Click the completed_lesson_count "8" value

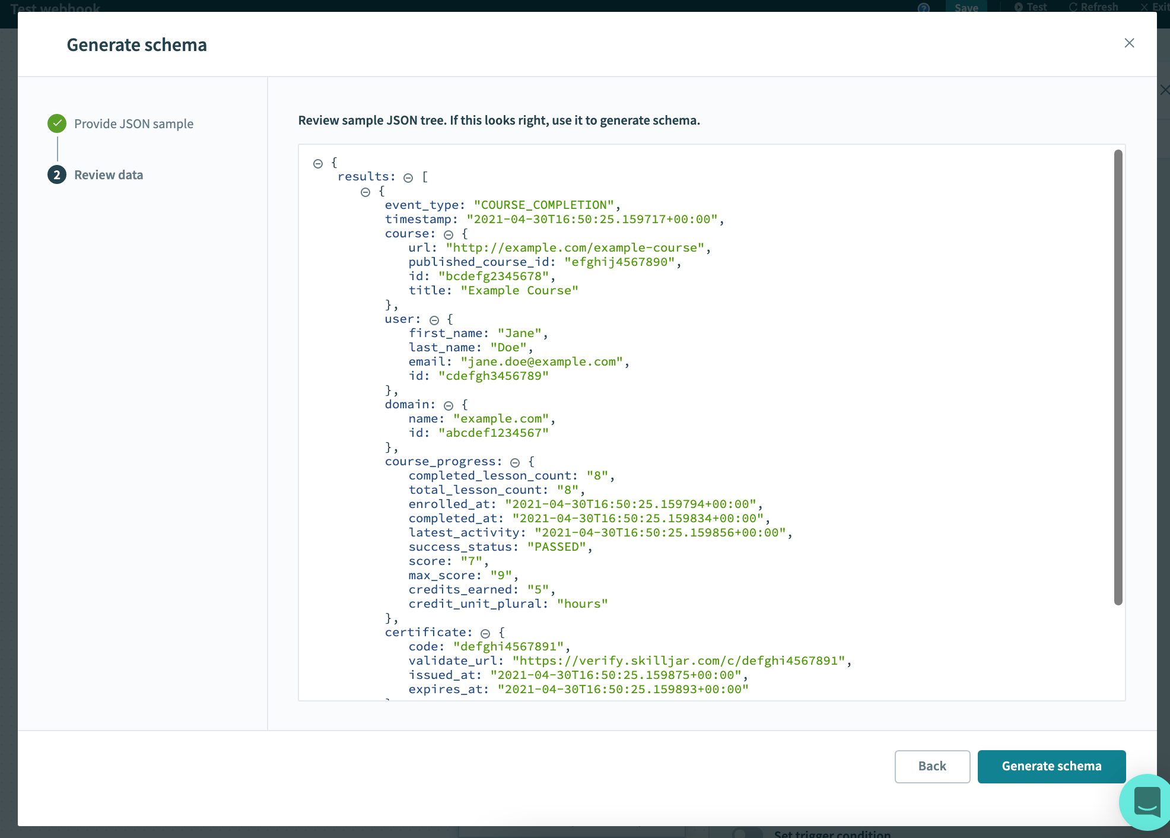[x=597, y=475]
